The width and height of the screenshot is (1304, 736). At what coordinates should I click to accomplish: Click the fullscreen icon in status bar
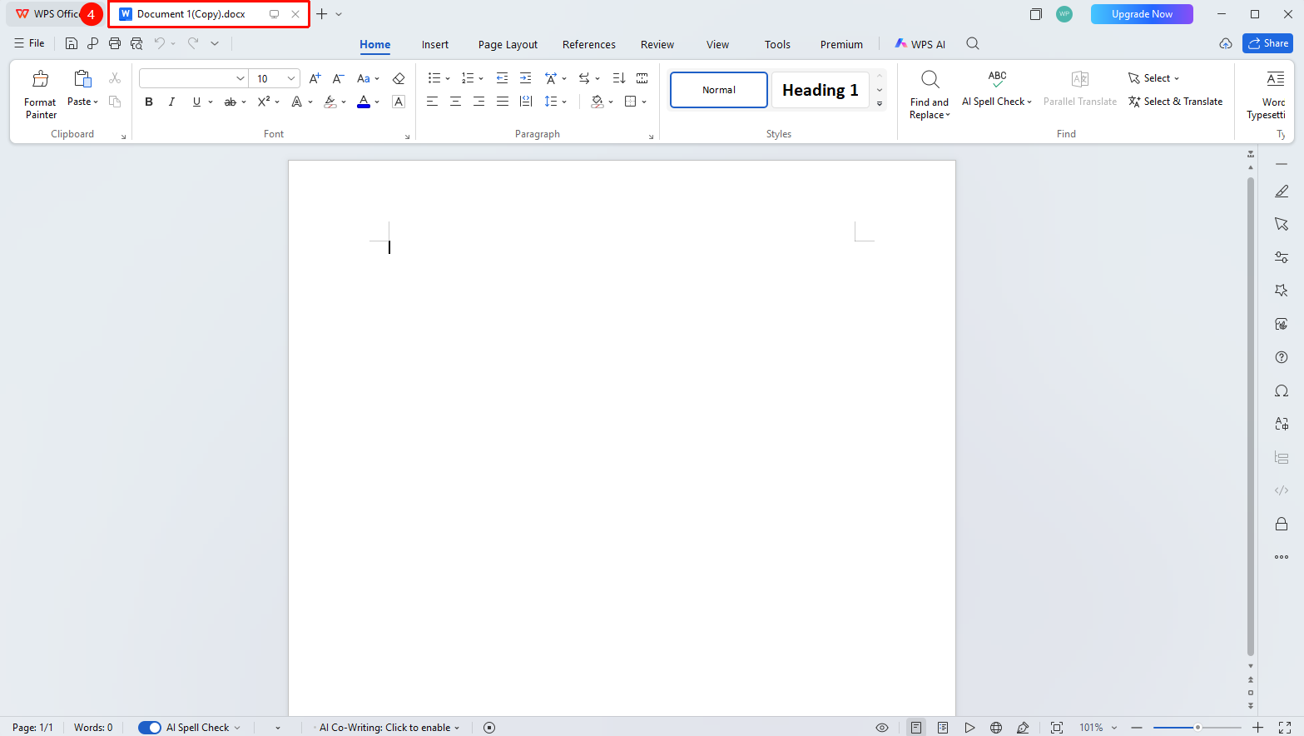click(1285, 728)
